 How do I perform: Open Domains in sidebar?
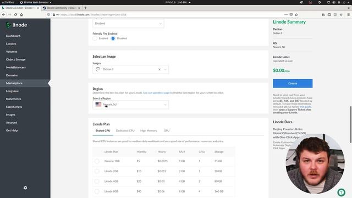point(12,75)
